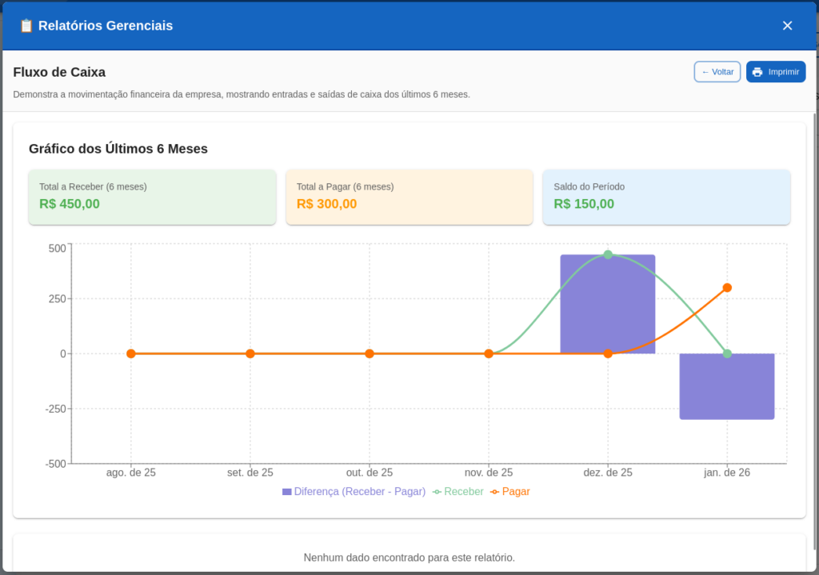Click the printer icon

(757, 72)
